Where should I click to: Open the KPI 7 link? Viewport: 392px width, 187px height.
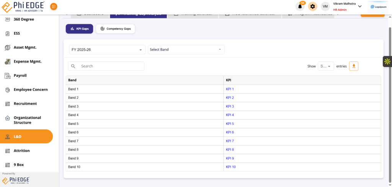click(230, 141)
